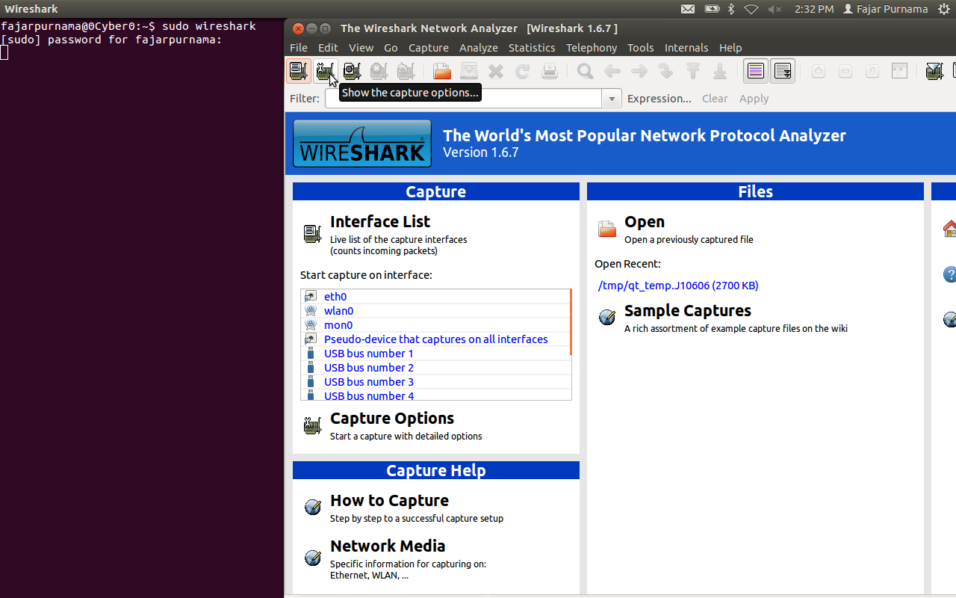Open the Go menu
This screenshot has width=956, height=598.
[x=391, y=47]
